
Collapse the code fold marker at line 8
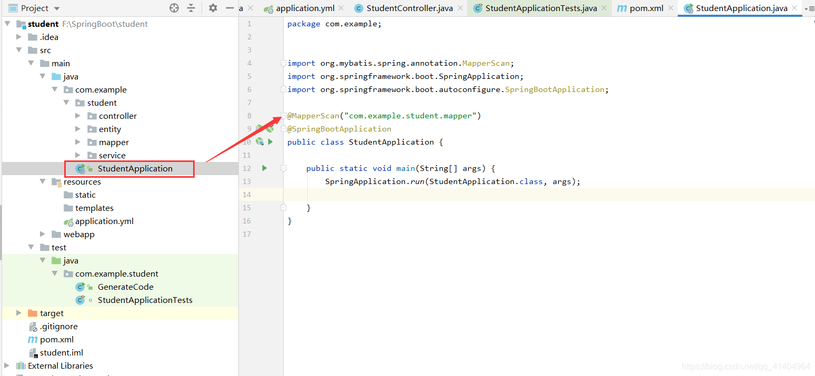283,115
